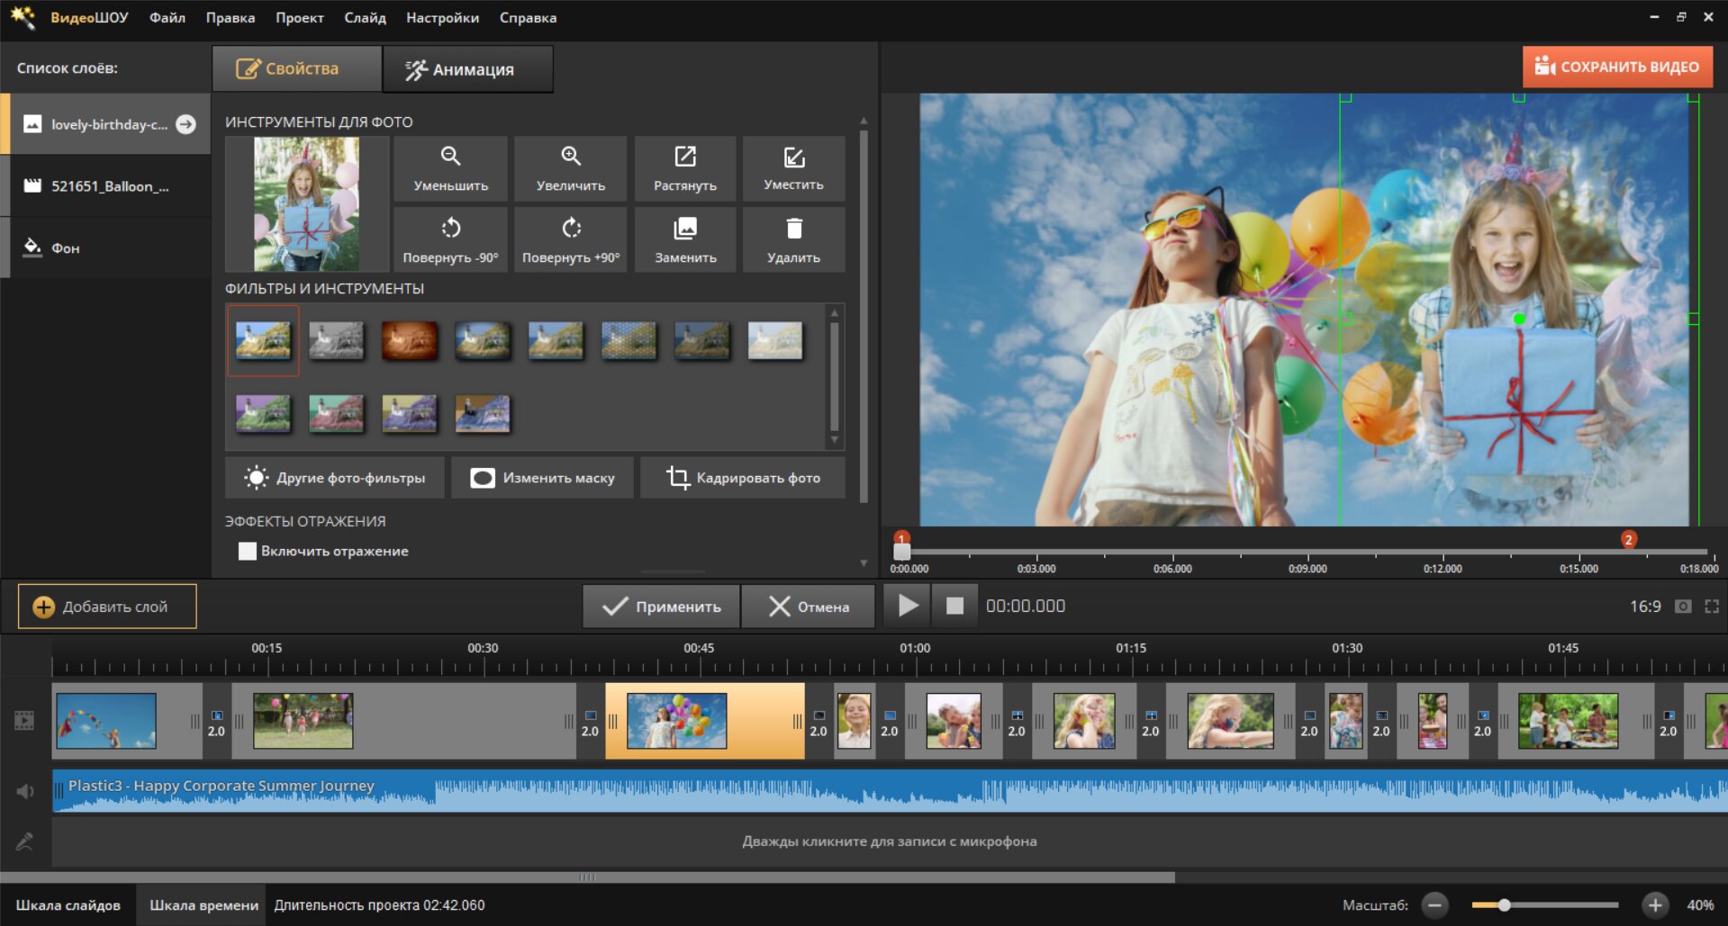
Task: Click the Сохранить видео button
Action: coord(1617,67)
